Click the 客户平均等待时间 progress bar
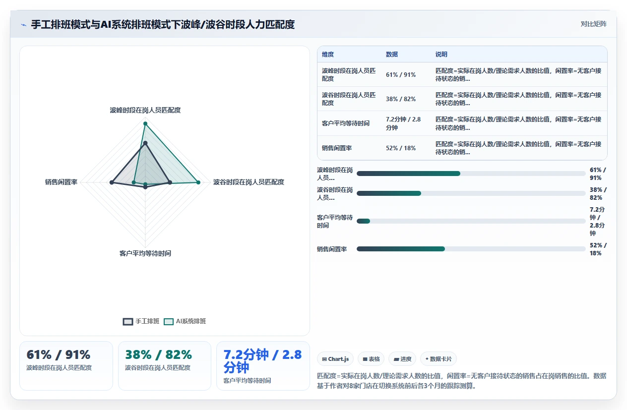 click(471, 221)
